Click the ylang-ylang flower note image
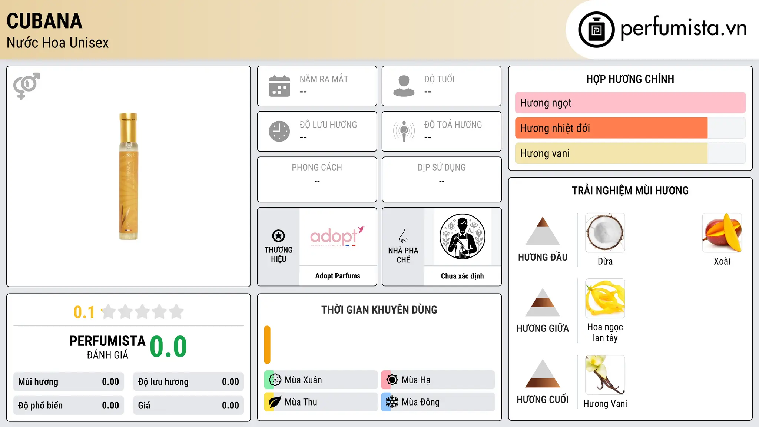 click(605, 298)
